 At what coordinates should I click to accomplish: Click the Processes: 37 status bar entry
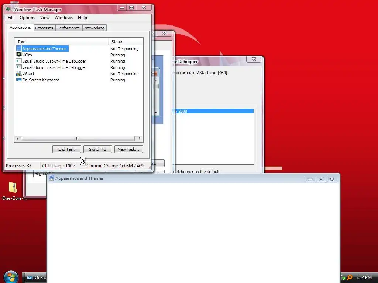18,165
